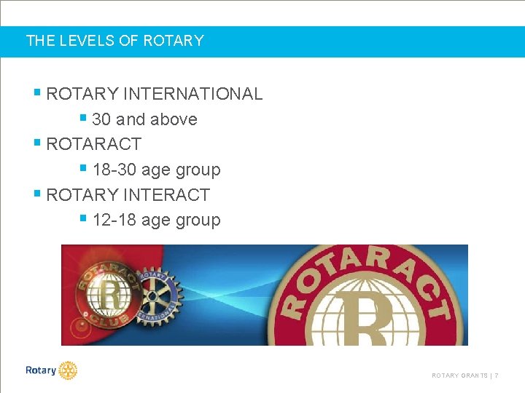Click the small Rotaract Club emblem in banner
Viewport: 525px width, 393px height.
(108, 295)
